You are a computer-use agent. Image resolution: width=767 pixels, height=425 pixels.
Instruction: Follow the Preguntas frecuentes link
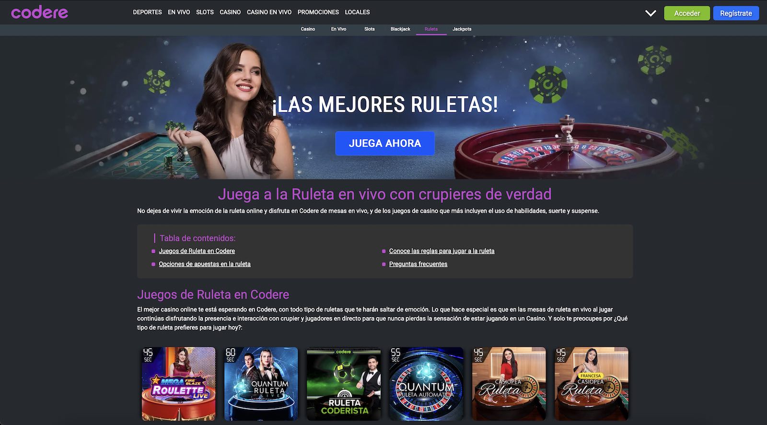[418, 264]
